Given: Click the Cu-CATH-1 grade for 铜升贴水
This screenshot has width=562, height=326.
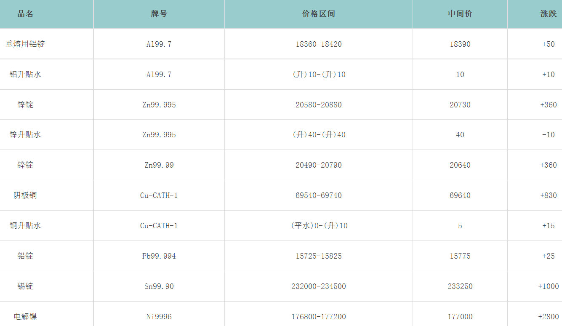Looking at the screenshot, I should click(158, 225).
